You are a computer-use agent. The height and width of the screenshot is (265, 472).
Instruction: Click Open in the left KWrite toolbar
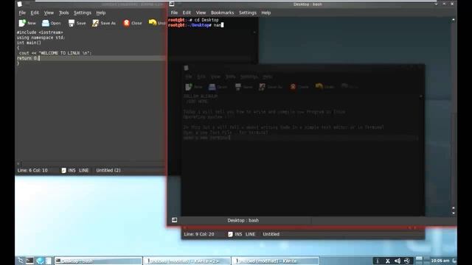51,23
